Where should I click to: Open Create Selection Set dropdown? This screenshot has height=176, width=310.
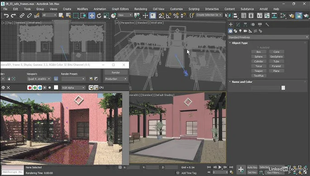pos(209,15)
